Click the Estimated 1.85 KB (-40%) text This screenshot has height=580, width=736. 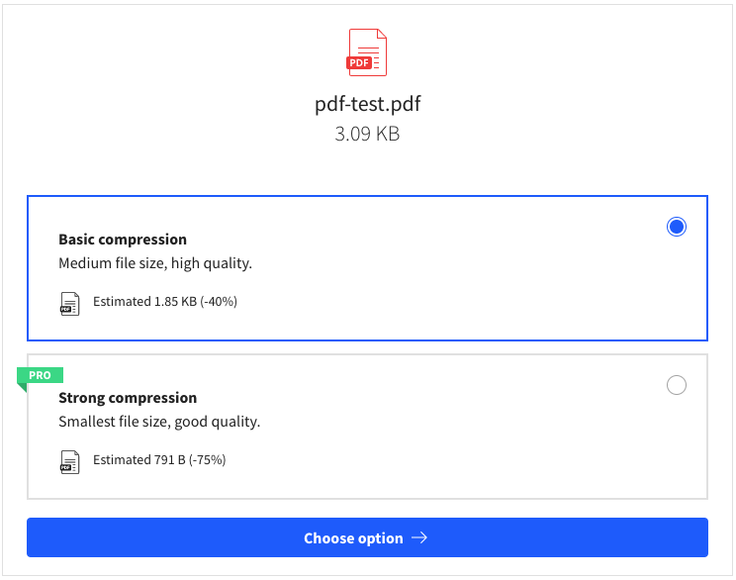165,302
